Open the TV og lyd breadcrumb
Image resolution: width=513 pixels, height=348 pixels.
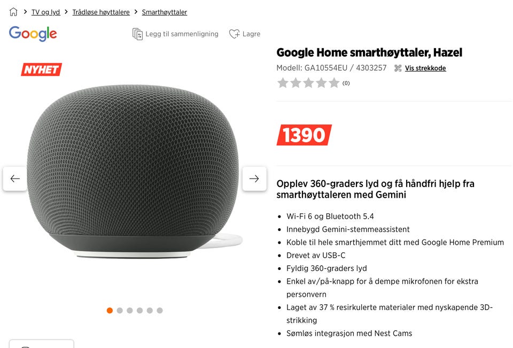point(45,12)
